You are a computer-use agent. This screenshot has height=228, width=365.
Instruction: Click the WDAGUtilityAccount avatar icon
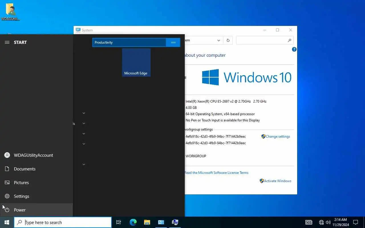(7, 155)
